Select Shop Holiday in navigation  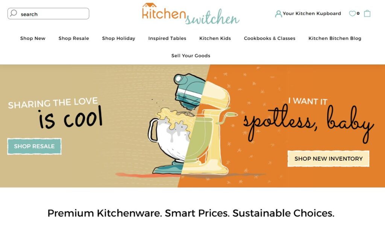tap(118, 38)
